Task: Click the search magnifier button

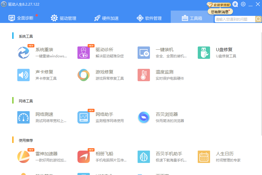Action: (x=258, y=19)
